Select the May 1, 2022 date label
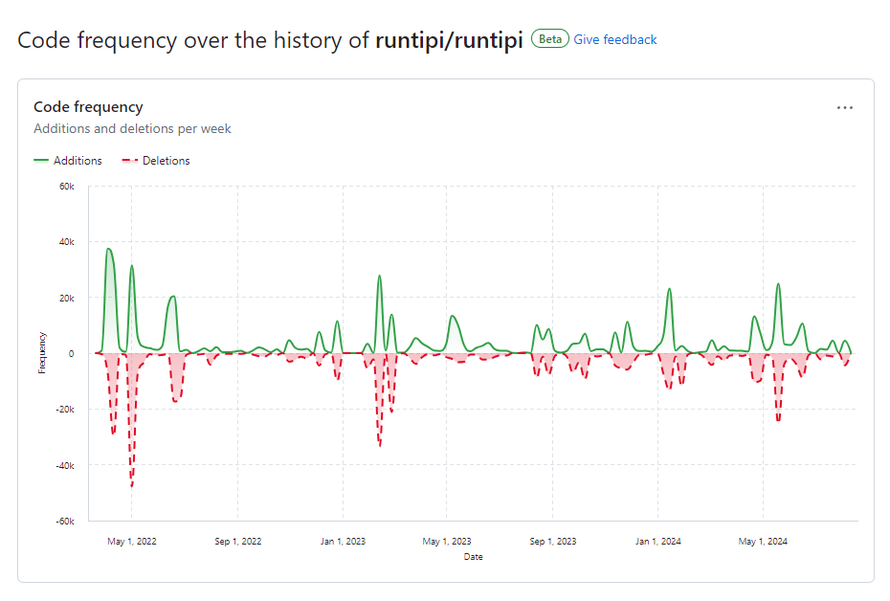The width and height of the screenshot is (890, 601). [132, 541]
